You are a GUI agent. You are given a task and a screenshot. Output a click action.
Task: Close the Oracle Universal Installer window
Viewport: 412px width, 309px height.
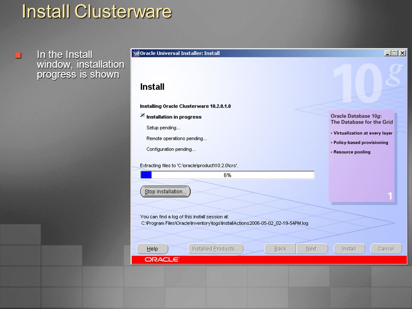(402, 53)
